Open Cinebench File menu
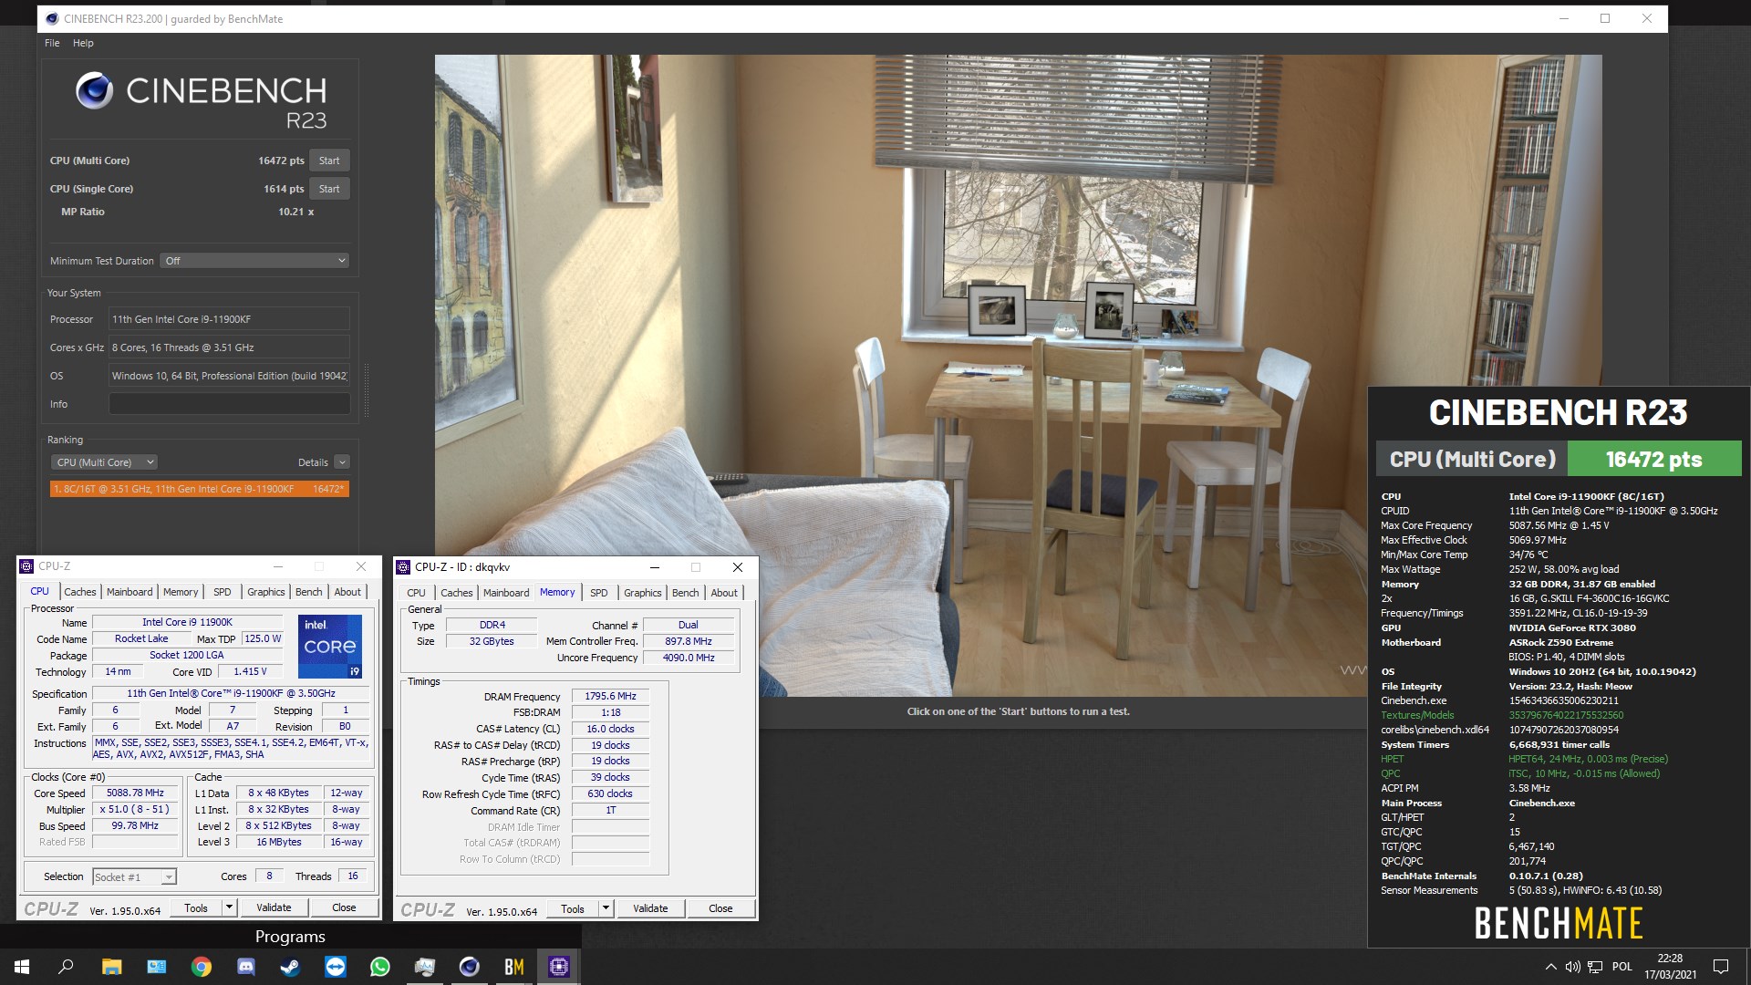The image size is (1751, 985). pyautogui.click(x=52, y=43)
